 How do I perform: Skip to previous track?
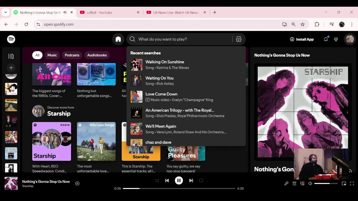click(167, 181)
